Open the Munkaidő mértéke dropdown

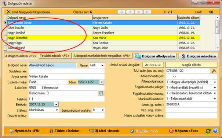[x=215, y=99]
